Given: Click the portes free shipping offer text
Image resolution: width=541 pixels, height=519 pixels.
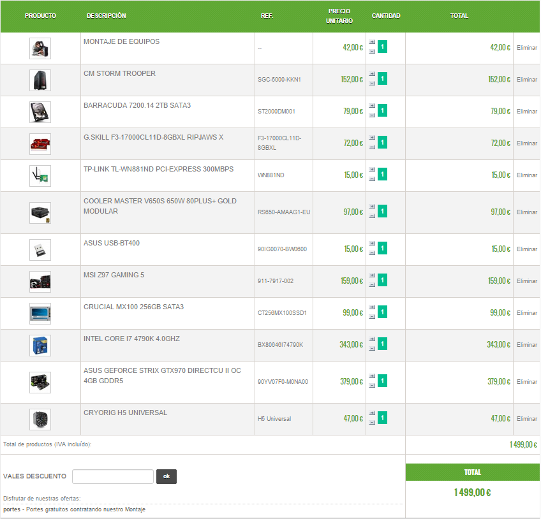Looking at the screenshot, I should pyautogui.click(x=74, y=509).
